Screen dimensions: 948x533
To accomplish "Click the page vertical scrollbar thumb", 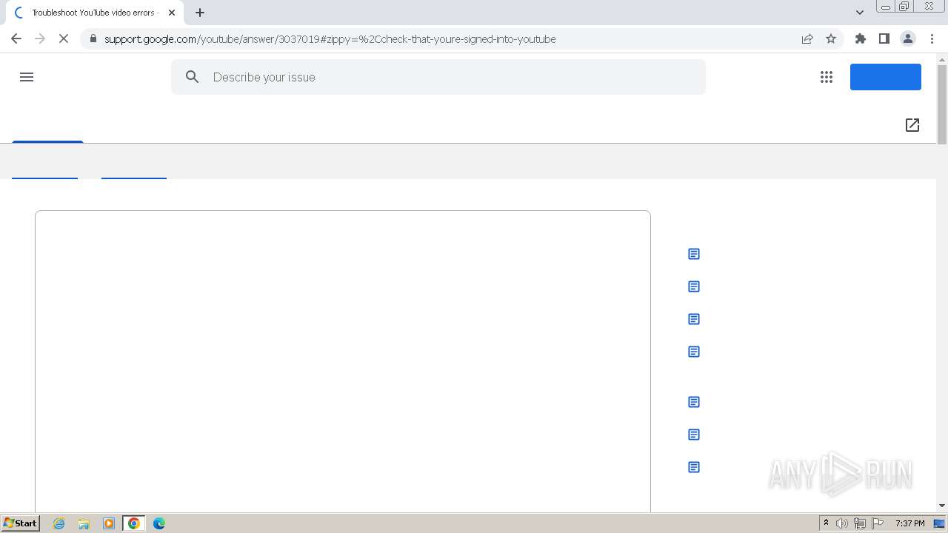I will click(x=942, y=104).
